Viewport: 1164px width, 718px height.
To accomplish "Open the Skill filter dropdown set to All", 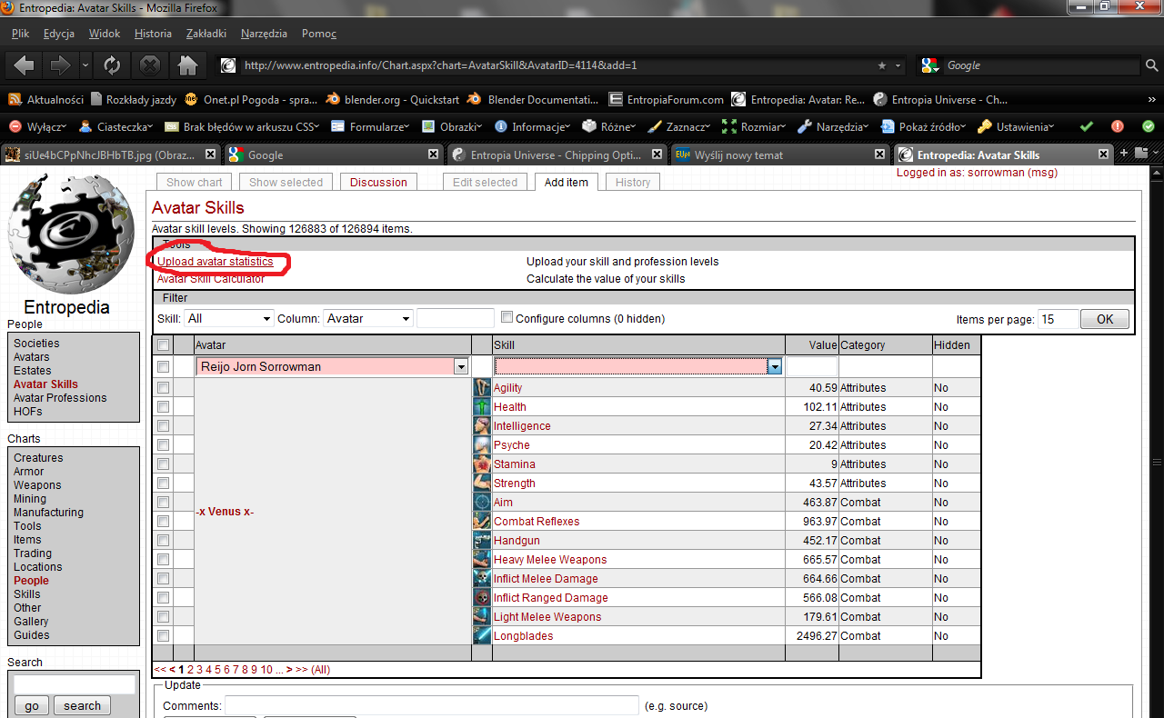I will (228, 319).
